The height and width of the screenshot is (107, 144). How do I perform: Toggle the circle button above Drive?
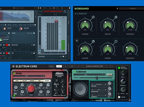click(x=116, y=17)
